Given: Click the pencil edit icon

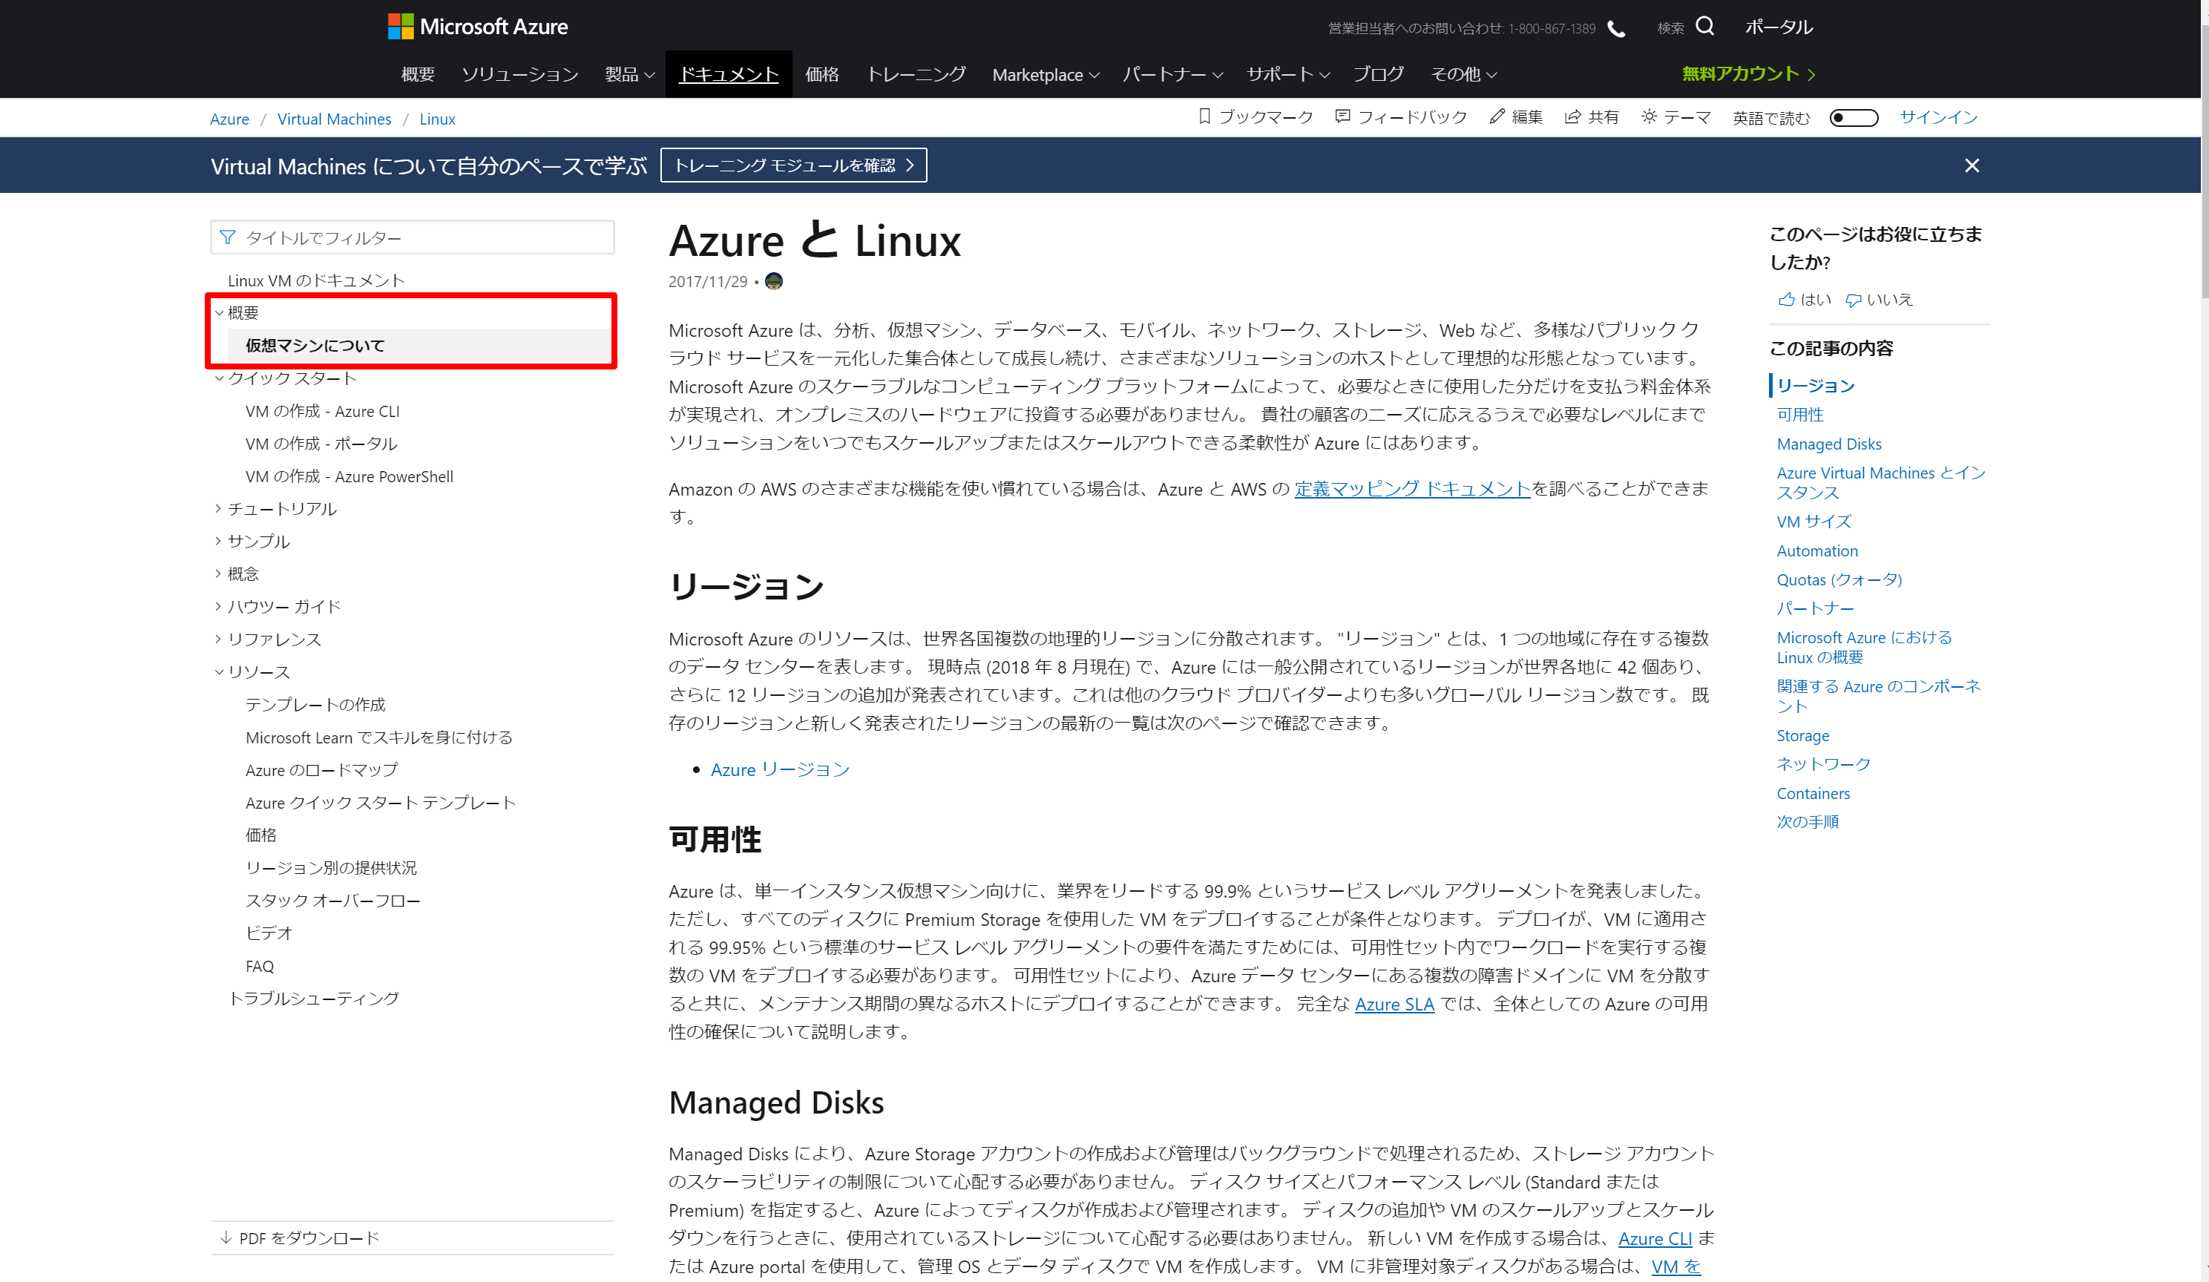Looking at the screenshot, I should click(1497, 116).
